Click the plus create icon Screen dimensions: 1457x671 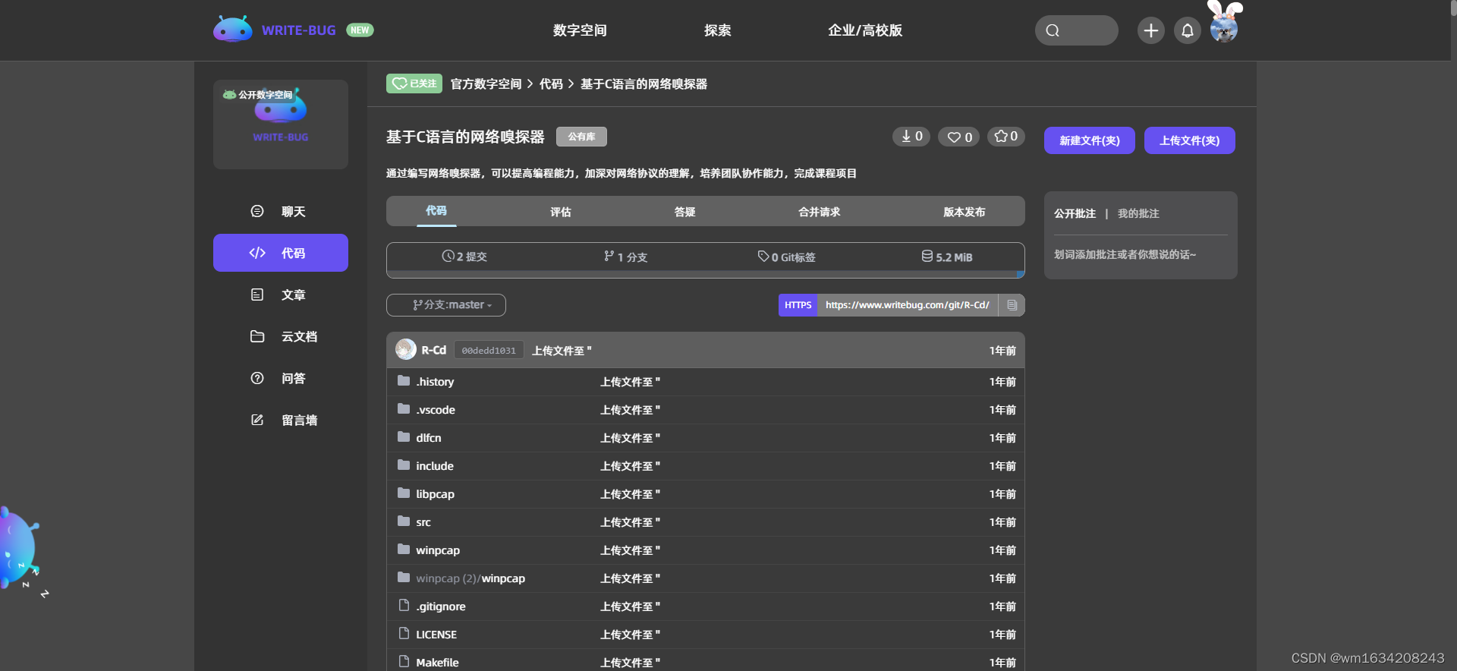point(1150,30)
